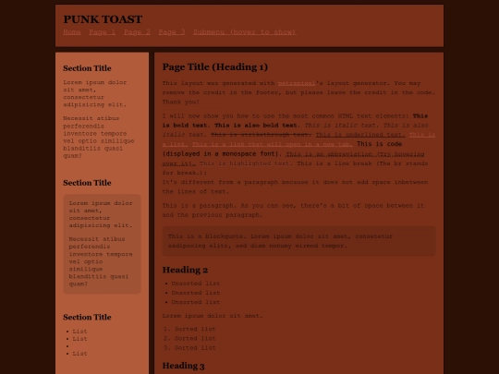Click the first Unsorted list item

[196, 284]
